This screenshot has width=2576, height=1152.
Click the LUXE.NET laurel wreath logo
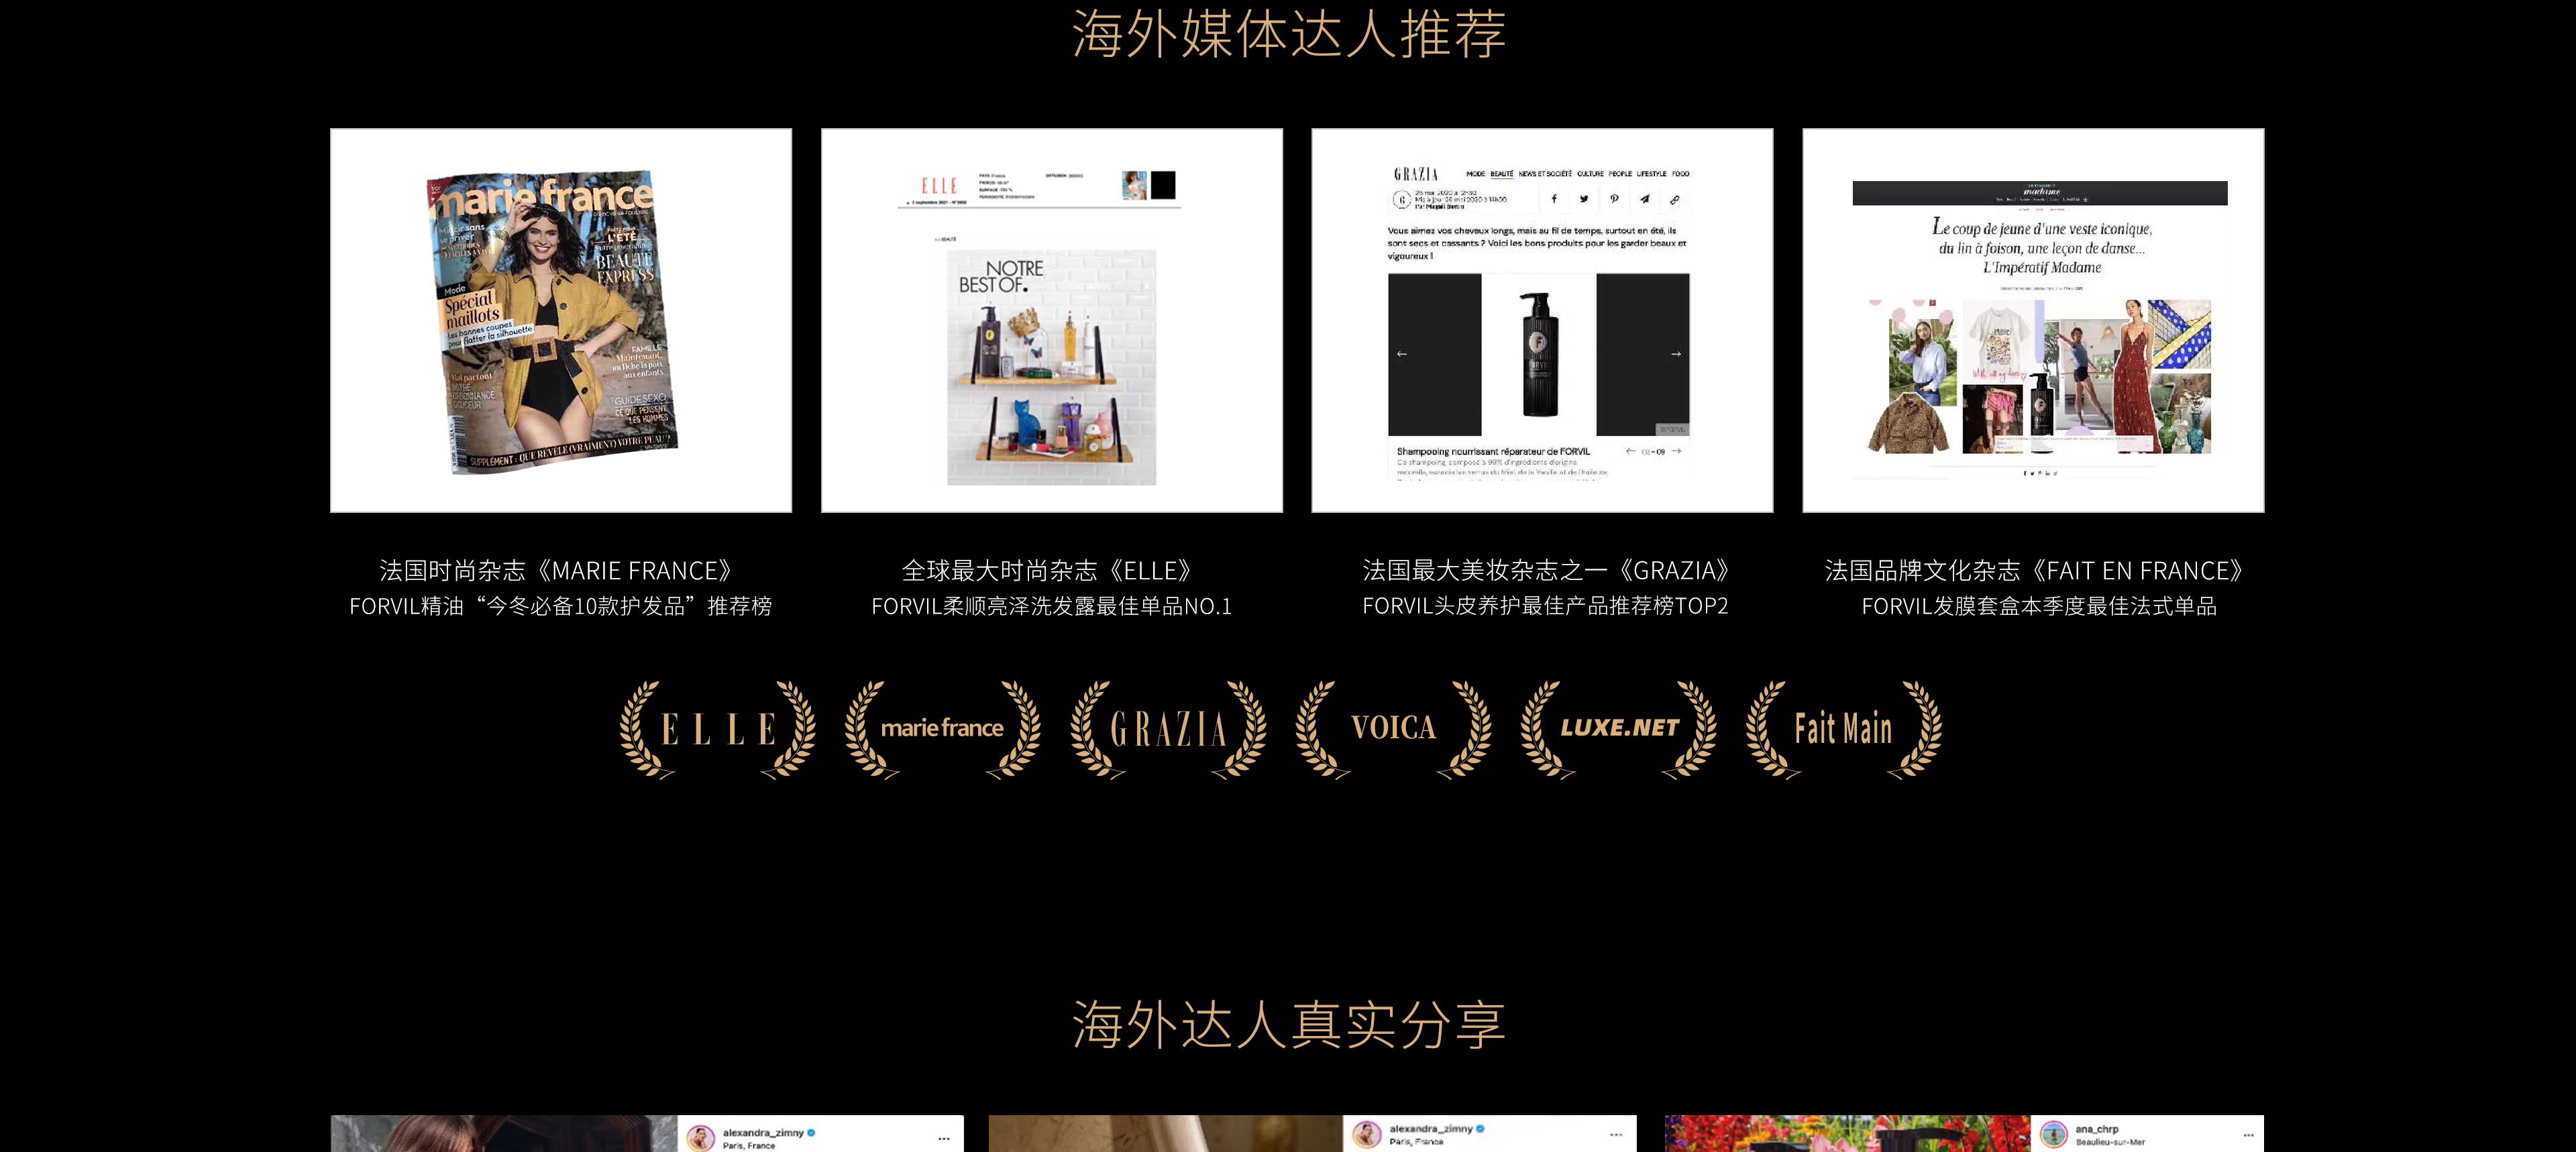[x=1619, y=729]
